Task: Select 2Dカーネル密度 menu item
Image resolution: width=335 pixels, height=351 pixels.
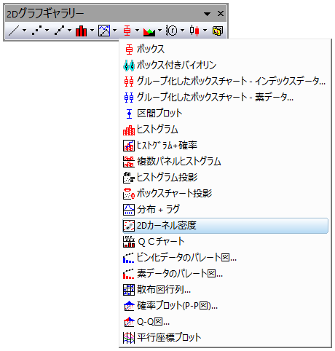Action: click(x=225, y=226)
